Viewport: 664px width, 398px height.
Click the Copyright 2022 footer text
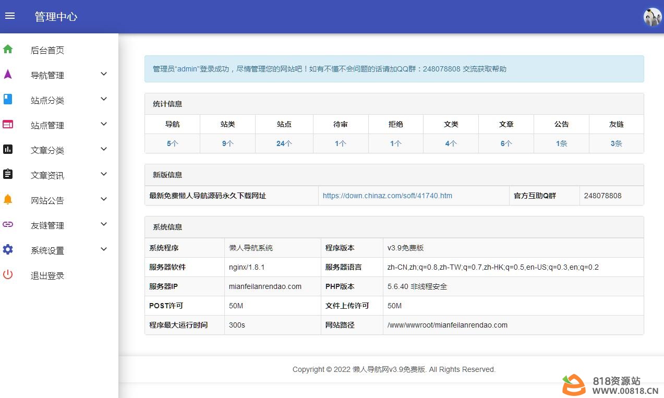(394, 369)
